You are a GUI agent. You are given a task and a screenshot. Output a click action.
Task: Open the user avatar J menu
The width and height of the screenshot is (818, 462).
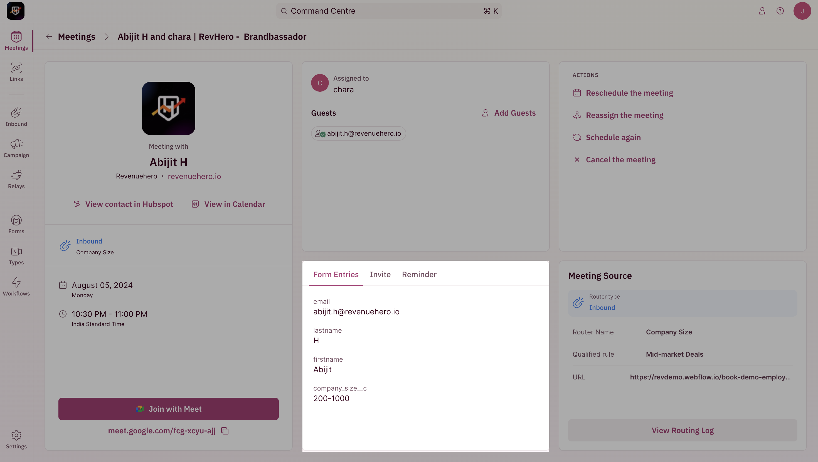point(802,11)
